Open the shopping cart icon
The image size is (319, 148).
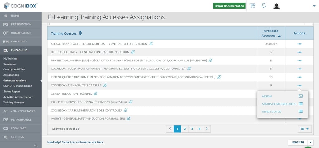(x=252, y=6)
